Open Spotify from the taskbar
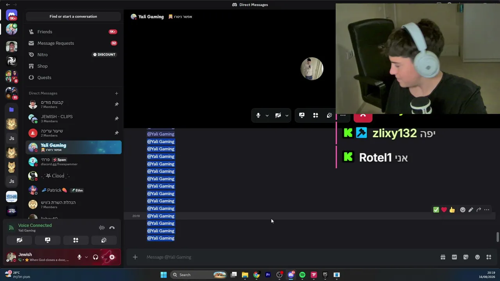Screen dimensions: 500x281 302,275
